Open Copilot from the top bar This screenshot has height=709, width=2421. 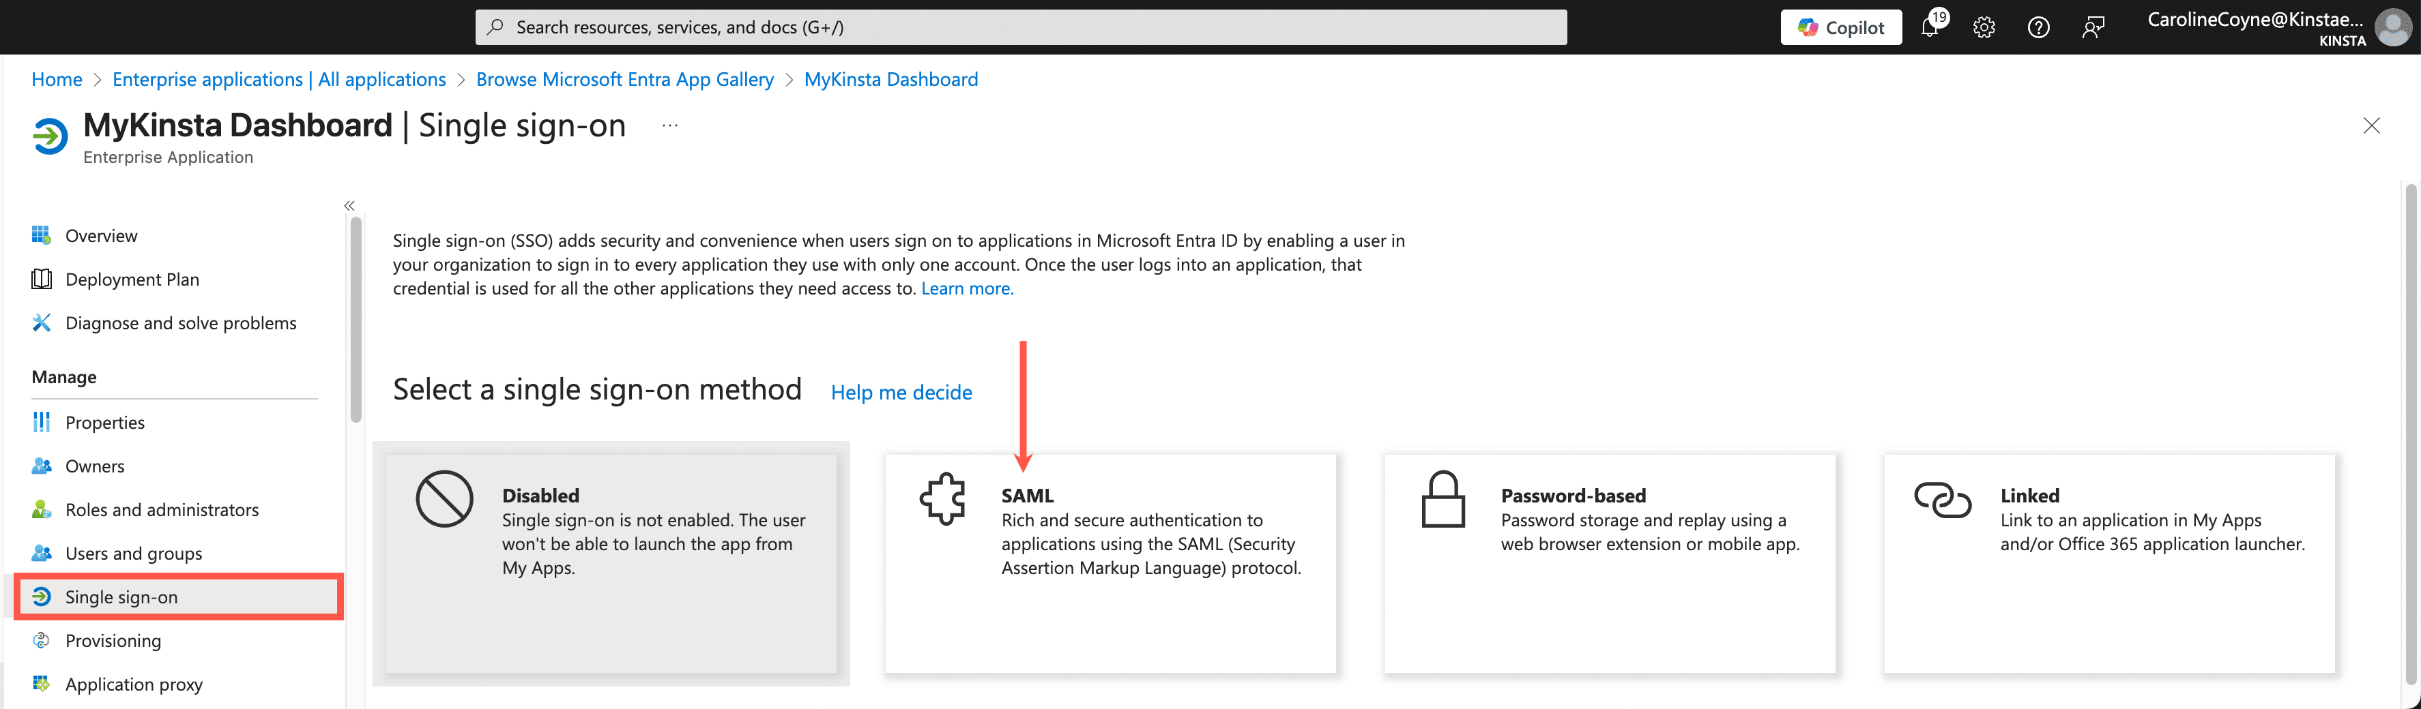(1839, 27)
